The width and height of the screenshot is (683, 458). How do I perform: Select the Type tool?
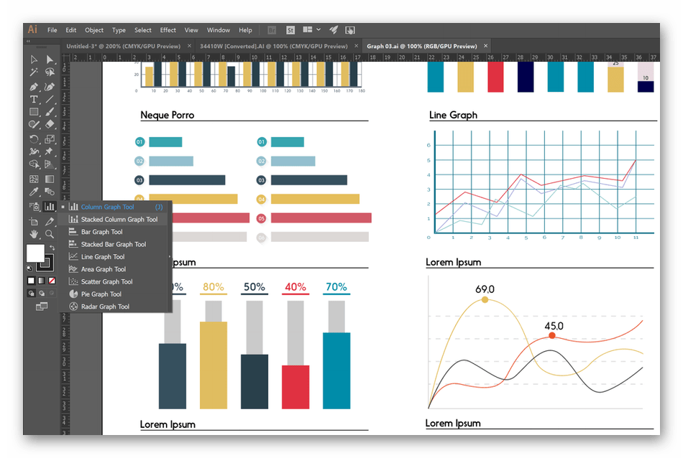coord(34,99)
